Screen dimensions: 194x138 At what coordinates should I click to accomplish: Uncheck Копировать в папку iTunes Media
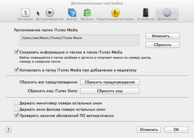(16, 70)
